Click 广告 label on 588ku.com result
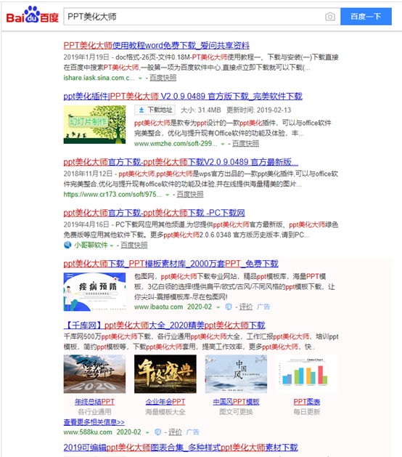Image resolution: width=402 pixels, height=457 pixels. (193, 432)
